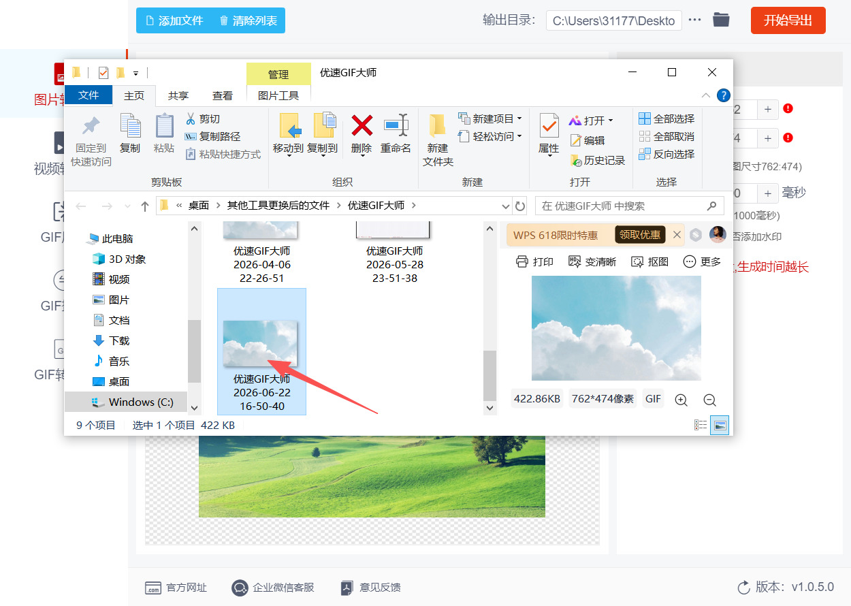Click the Blur-to-clear tool in preview pane
The height and width of the screenshot is (606, 851).
(592, 261)
